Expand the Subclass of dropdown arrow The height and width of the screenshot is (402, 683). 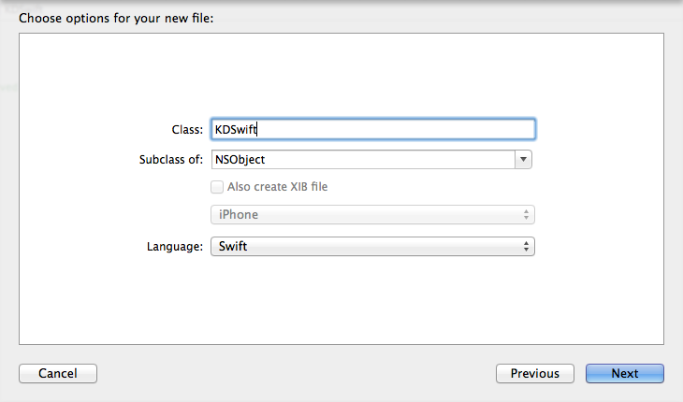click(x=524, y=160)
